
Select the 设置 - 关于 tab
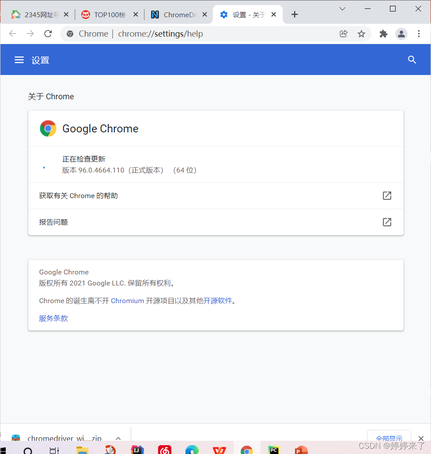coord(248,15)
